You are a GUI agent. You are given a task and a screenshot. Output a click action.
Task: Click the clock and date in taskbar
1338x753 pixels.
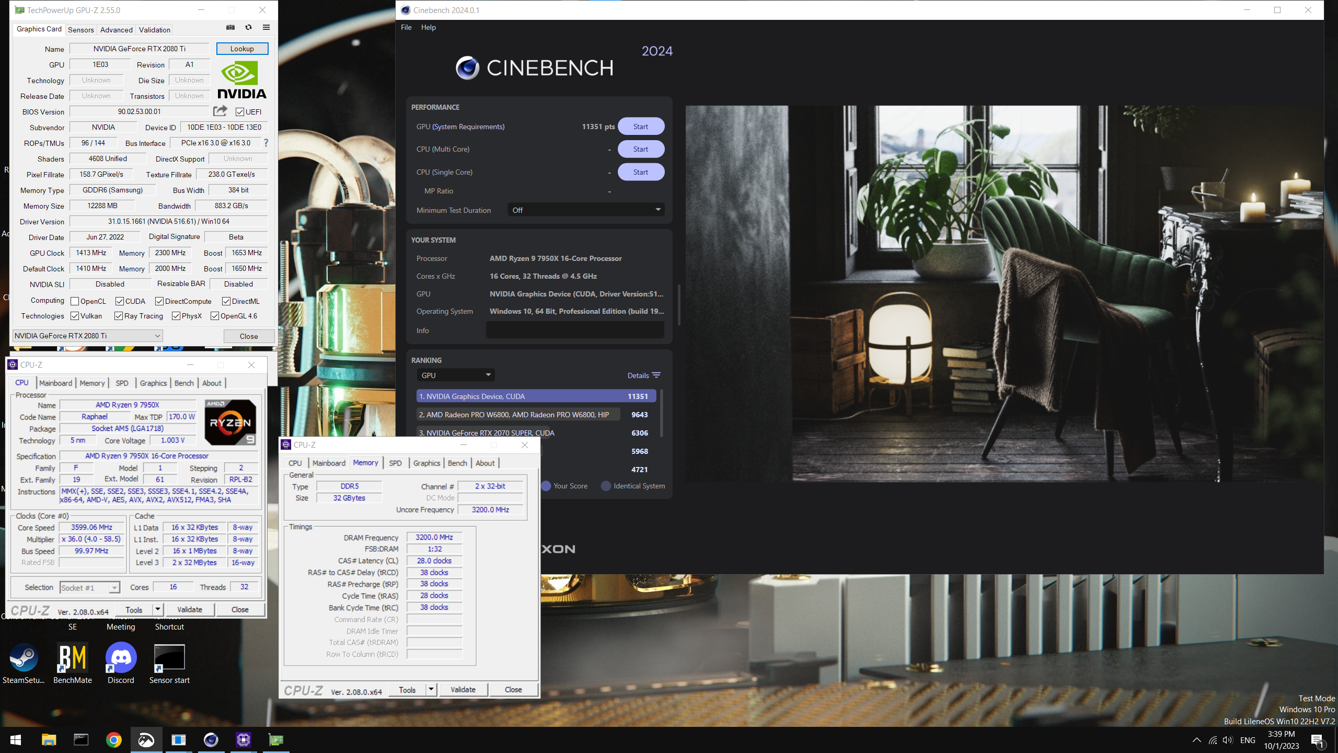pyautogui.click(x=1282, y=740)
